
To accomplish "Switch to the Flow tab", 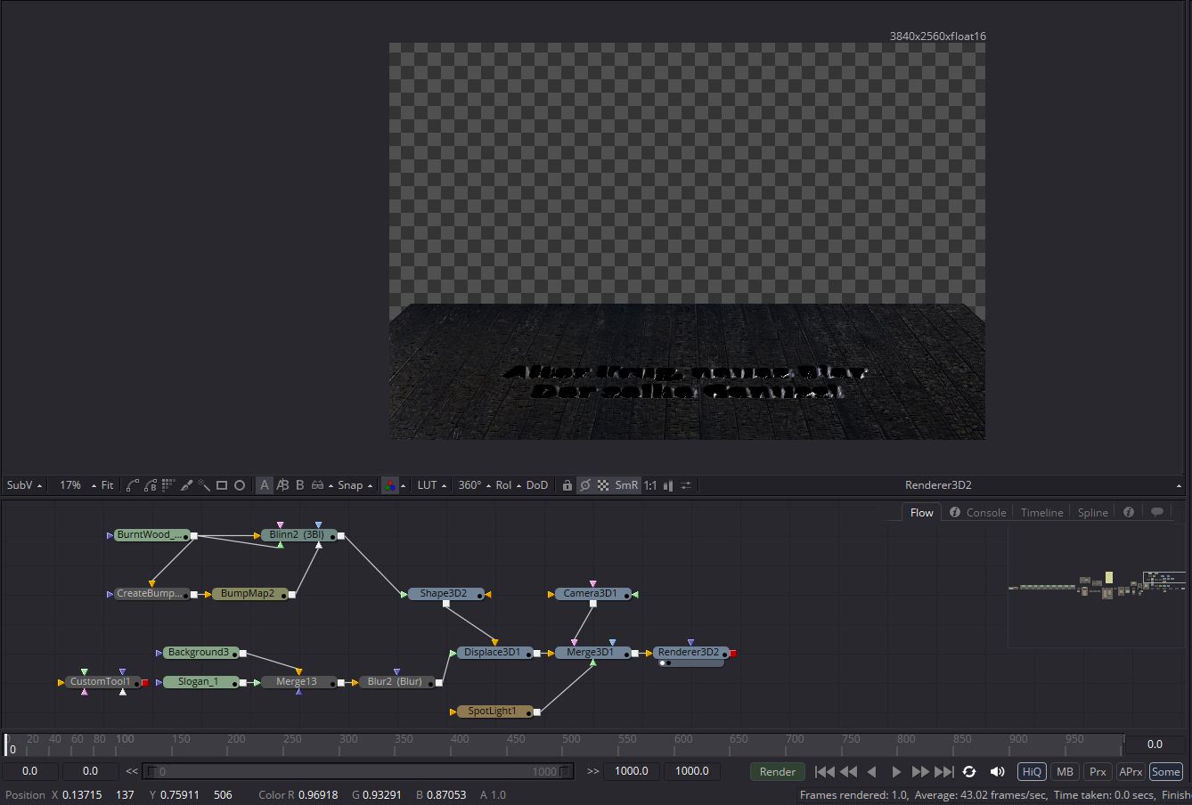I will click(921, 512).
